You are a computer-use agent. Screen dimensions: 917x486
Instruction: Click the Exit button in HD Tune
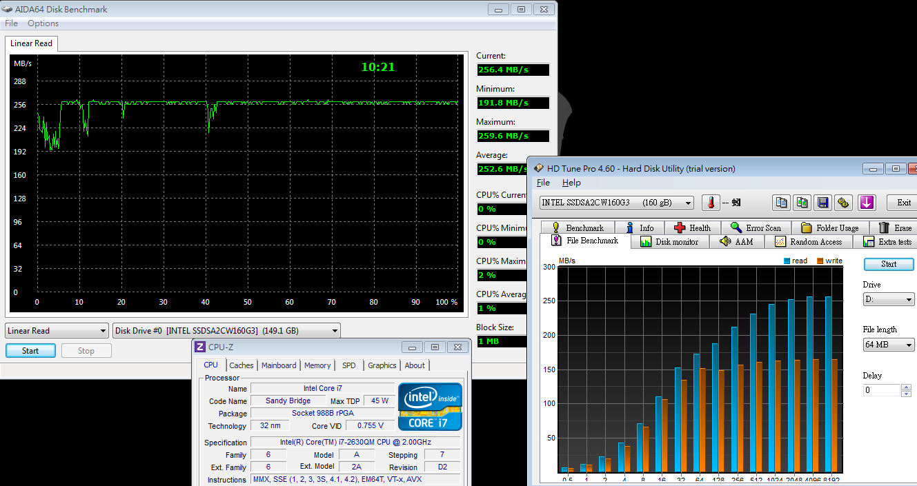tap(903, 203)
